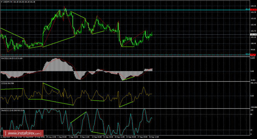Image resolution: width=257 pixels, height=139 pixels.
Task: Click the white current price label 101.38
Action: point(253,34)
